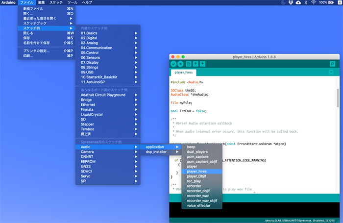Expand 04.Communication examples submenu

click(108, 48)
